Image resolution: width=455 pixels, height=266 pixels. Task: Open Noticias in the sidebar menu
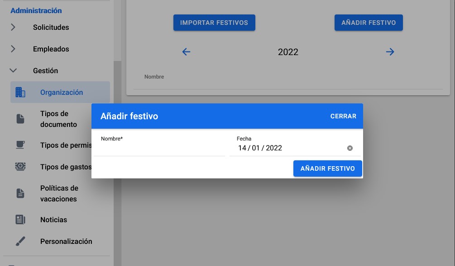point(53,219)
